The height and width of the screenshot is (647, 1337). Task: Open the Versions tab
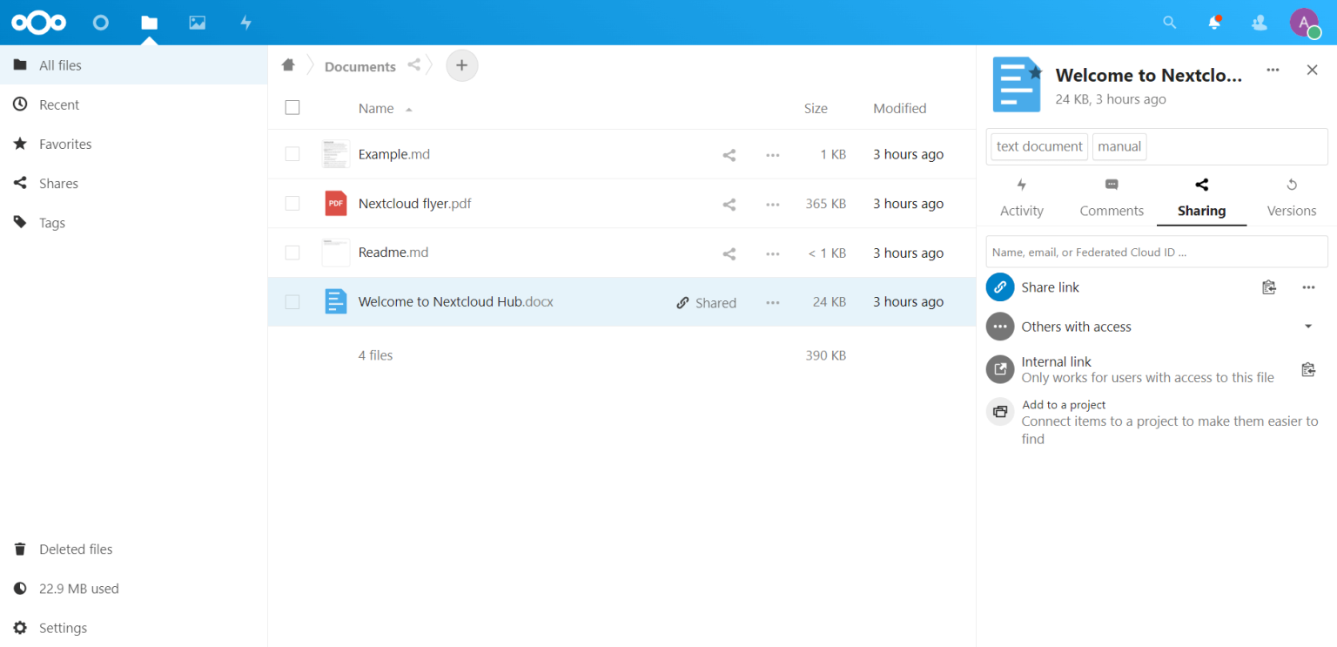point(1291,198)
